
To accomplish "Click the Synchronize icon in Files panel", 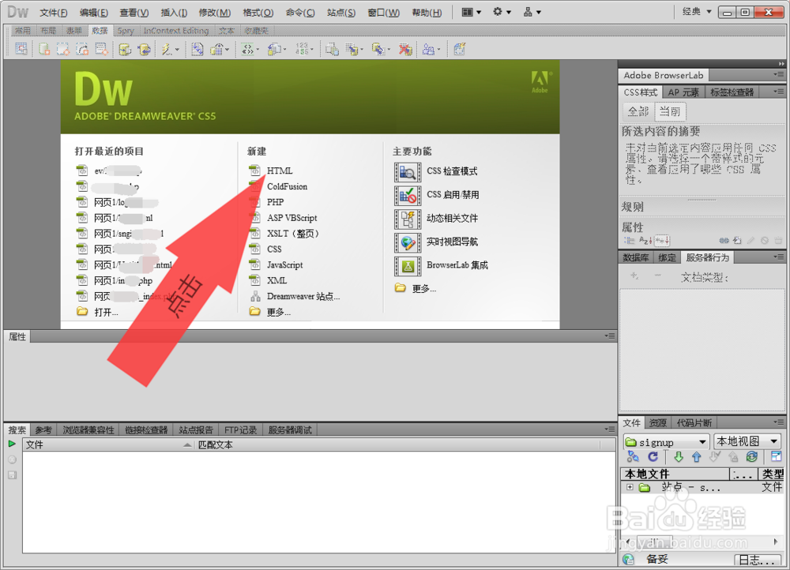I will point(751,456).
